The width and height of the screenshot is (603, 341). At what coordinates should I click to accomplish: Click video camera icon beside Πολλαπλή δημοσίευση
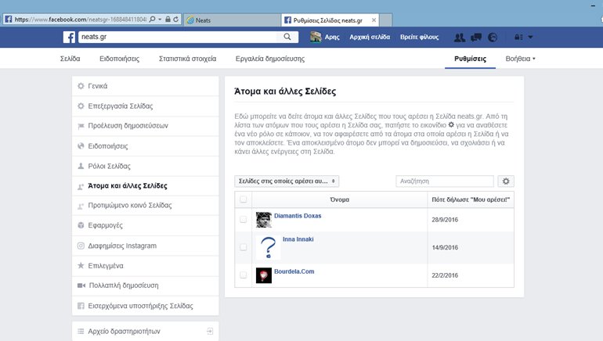(x=81, y=285)
